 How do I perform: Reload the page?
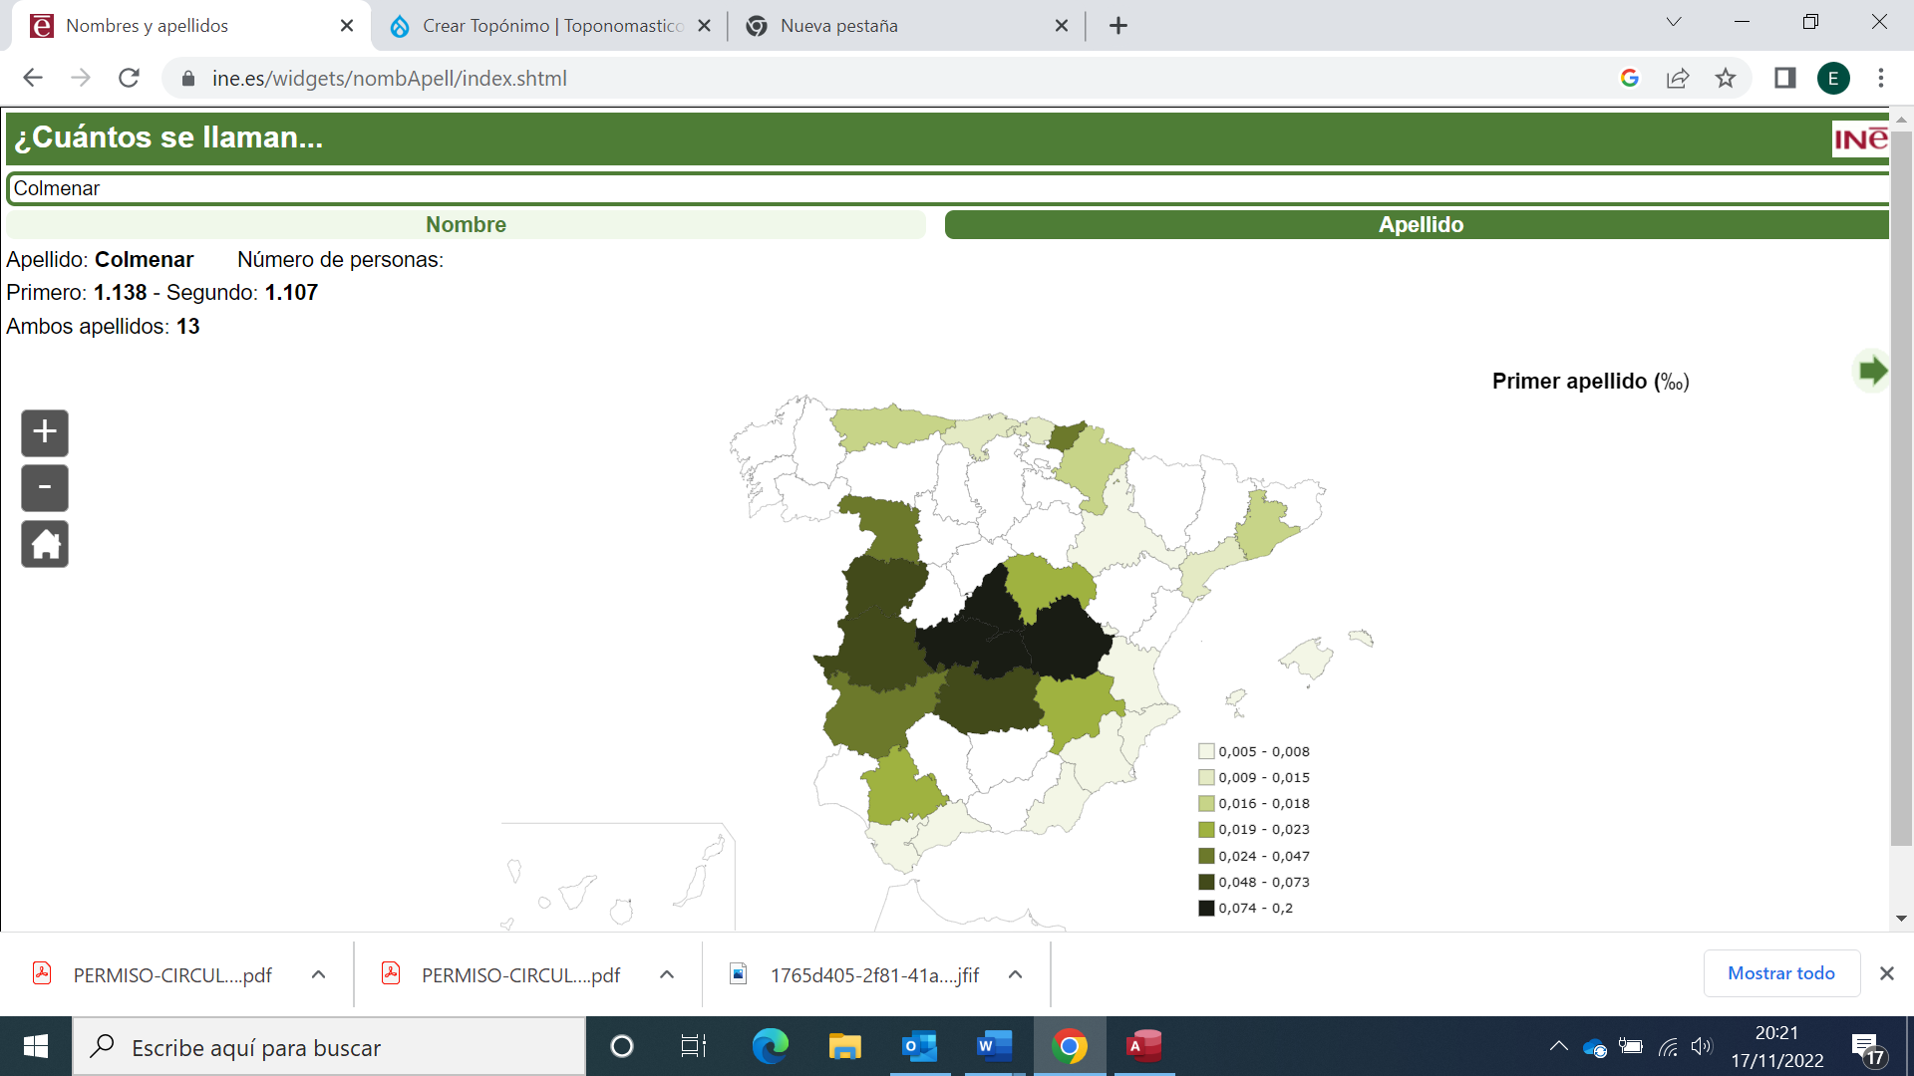click(129, 78)
